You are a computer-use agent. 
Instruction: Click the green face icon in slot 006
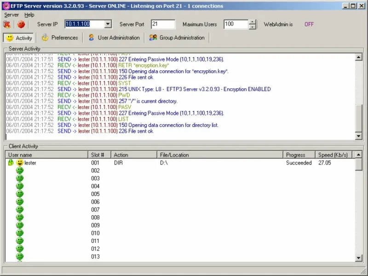(x=20, y=201)
